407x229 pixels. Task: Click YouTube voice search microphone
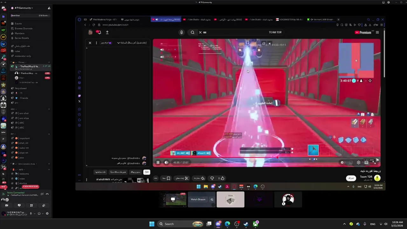click(182, 32)
